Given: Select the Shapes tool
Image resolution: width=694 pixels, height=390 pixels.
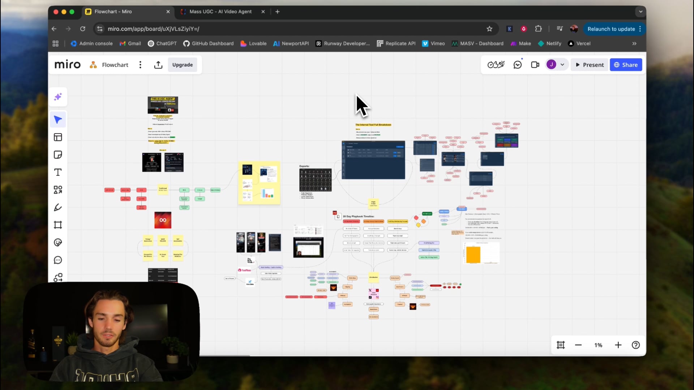Looking at the screenshot, I should 58,190.
